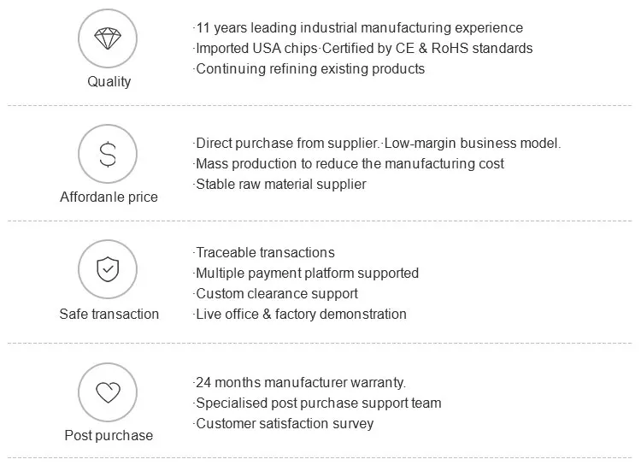Screen dimensions: 641x471
Task: Click Live office & factory demonstration
Action: coord(300,315)
